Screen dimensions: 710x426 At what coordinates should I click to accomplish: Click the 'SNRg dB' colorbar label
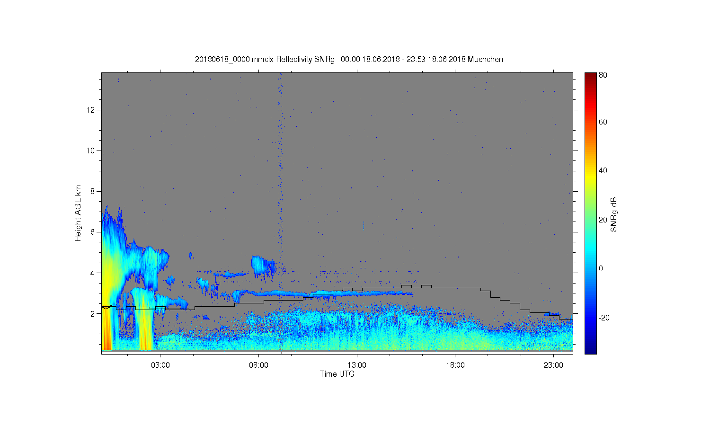click(x=614, y=214)
